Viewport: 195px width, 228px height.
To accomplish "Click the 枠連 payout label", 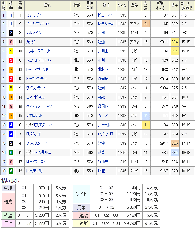I will (x=8, y=216).
